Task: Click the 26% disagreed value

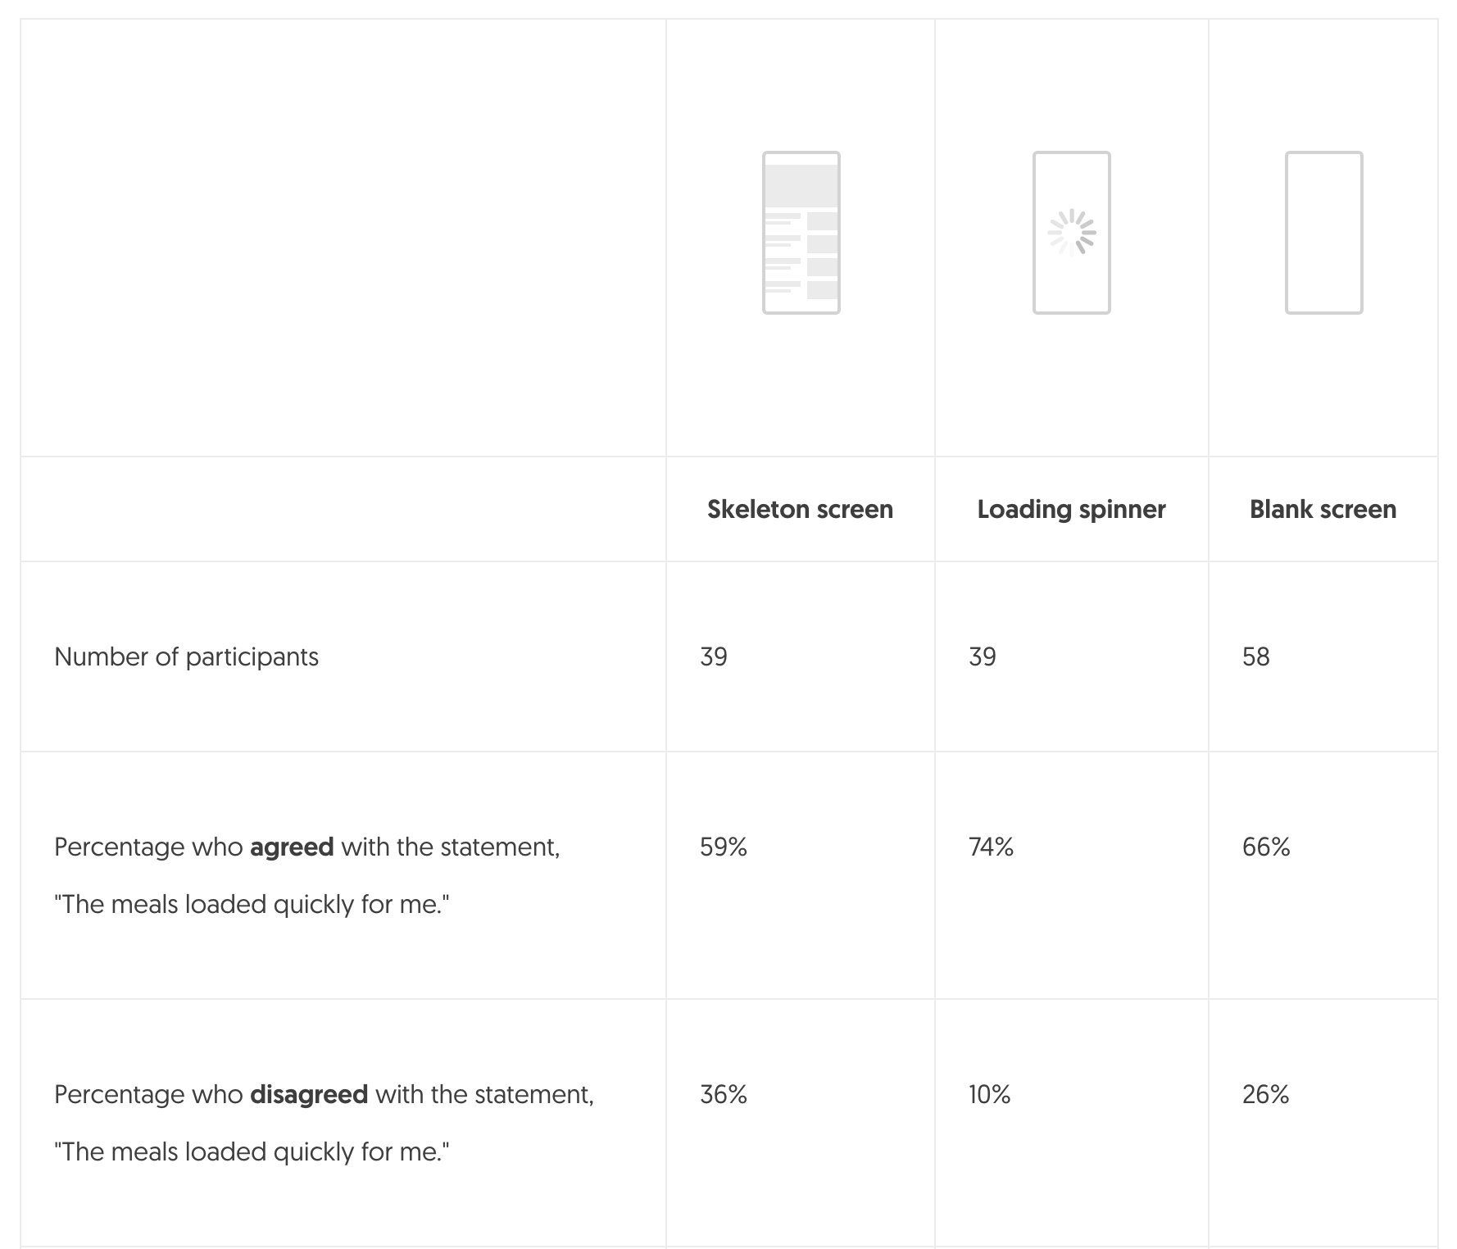Action: point(1265,1094)
